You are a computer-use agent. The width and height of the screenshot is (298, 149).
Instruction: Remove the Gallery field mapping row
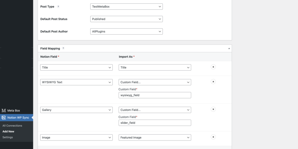213,109
